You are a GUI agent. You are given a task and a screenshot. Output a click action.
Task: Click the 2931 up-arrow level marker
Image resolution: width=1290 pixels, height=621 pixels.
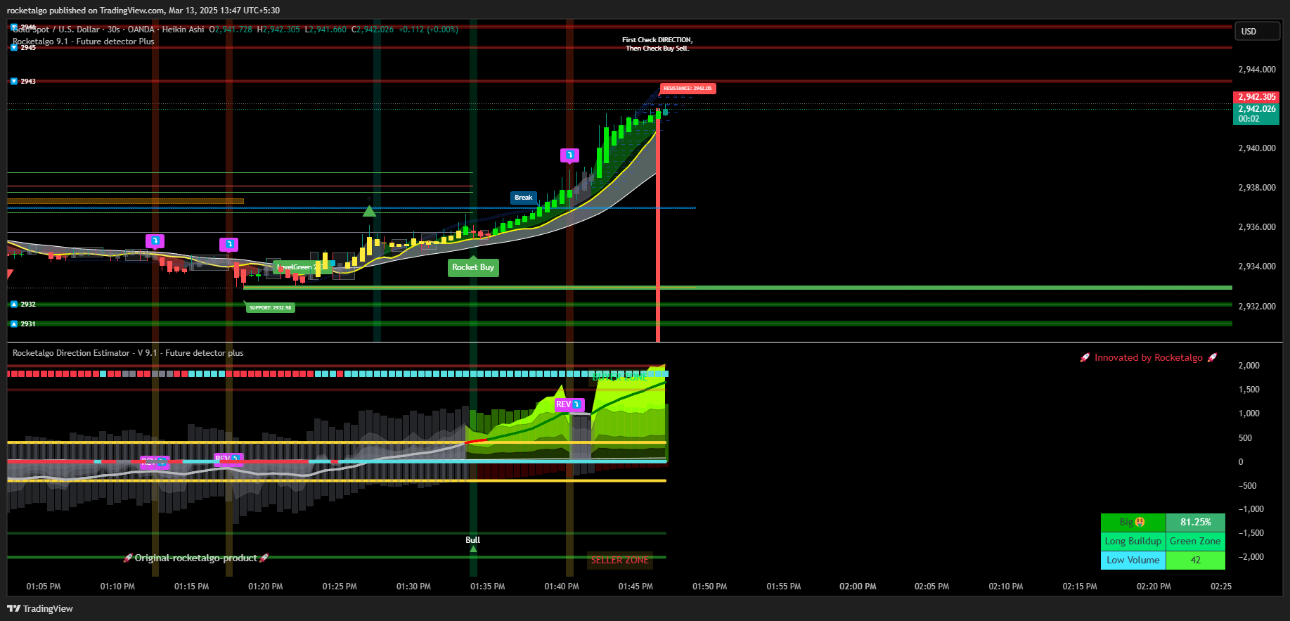pyautogui.click(x=23, y=324)
